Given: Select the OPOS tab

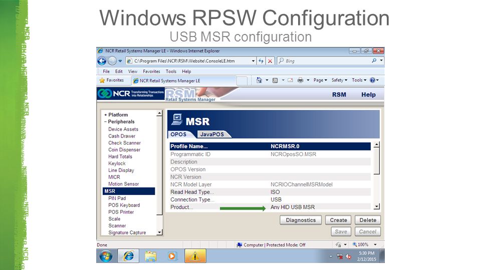Looking at the screenshot, I should pyautogui.click(x=178, y=134).
